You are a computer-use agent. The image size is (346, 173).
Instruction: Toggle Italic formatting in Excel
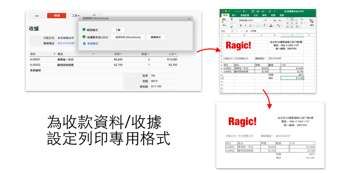click(246, 25)
